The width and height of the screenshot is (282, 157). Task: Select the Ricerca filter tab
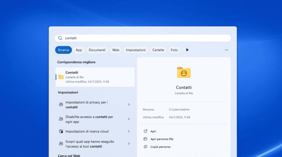pos(64,50)
